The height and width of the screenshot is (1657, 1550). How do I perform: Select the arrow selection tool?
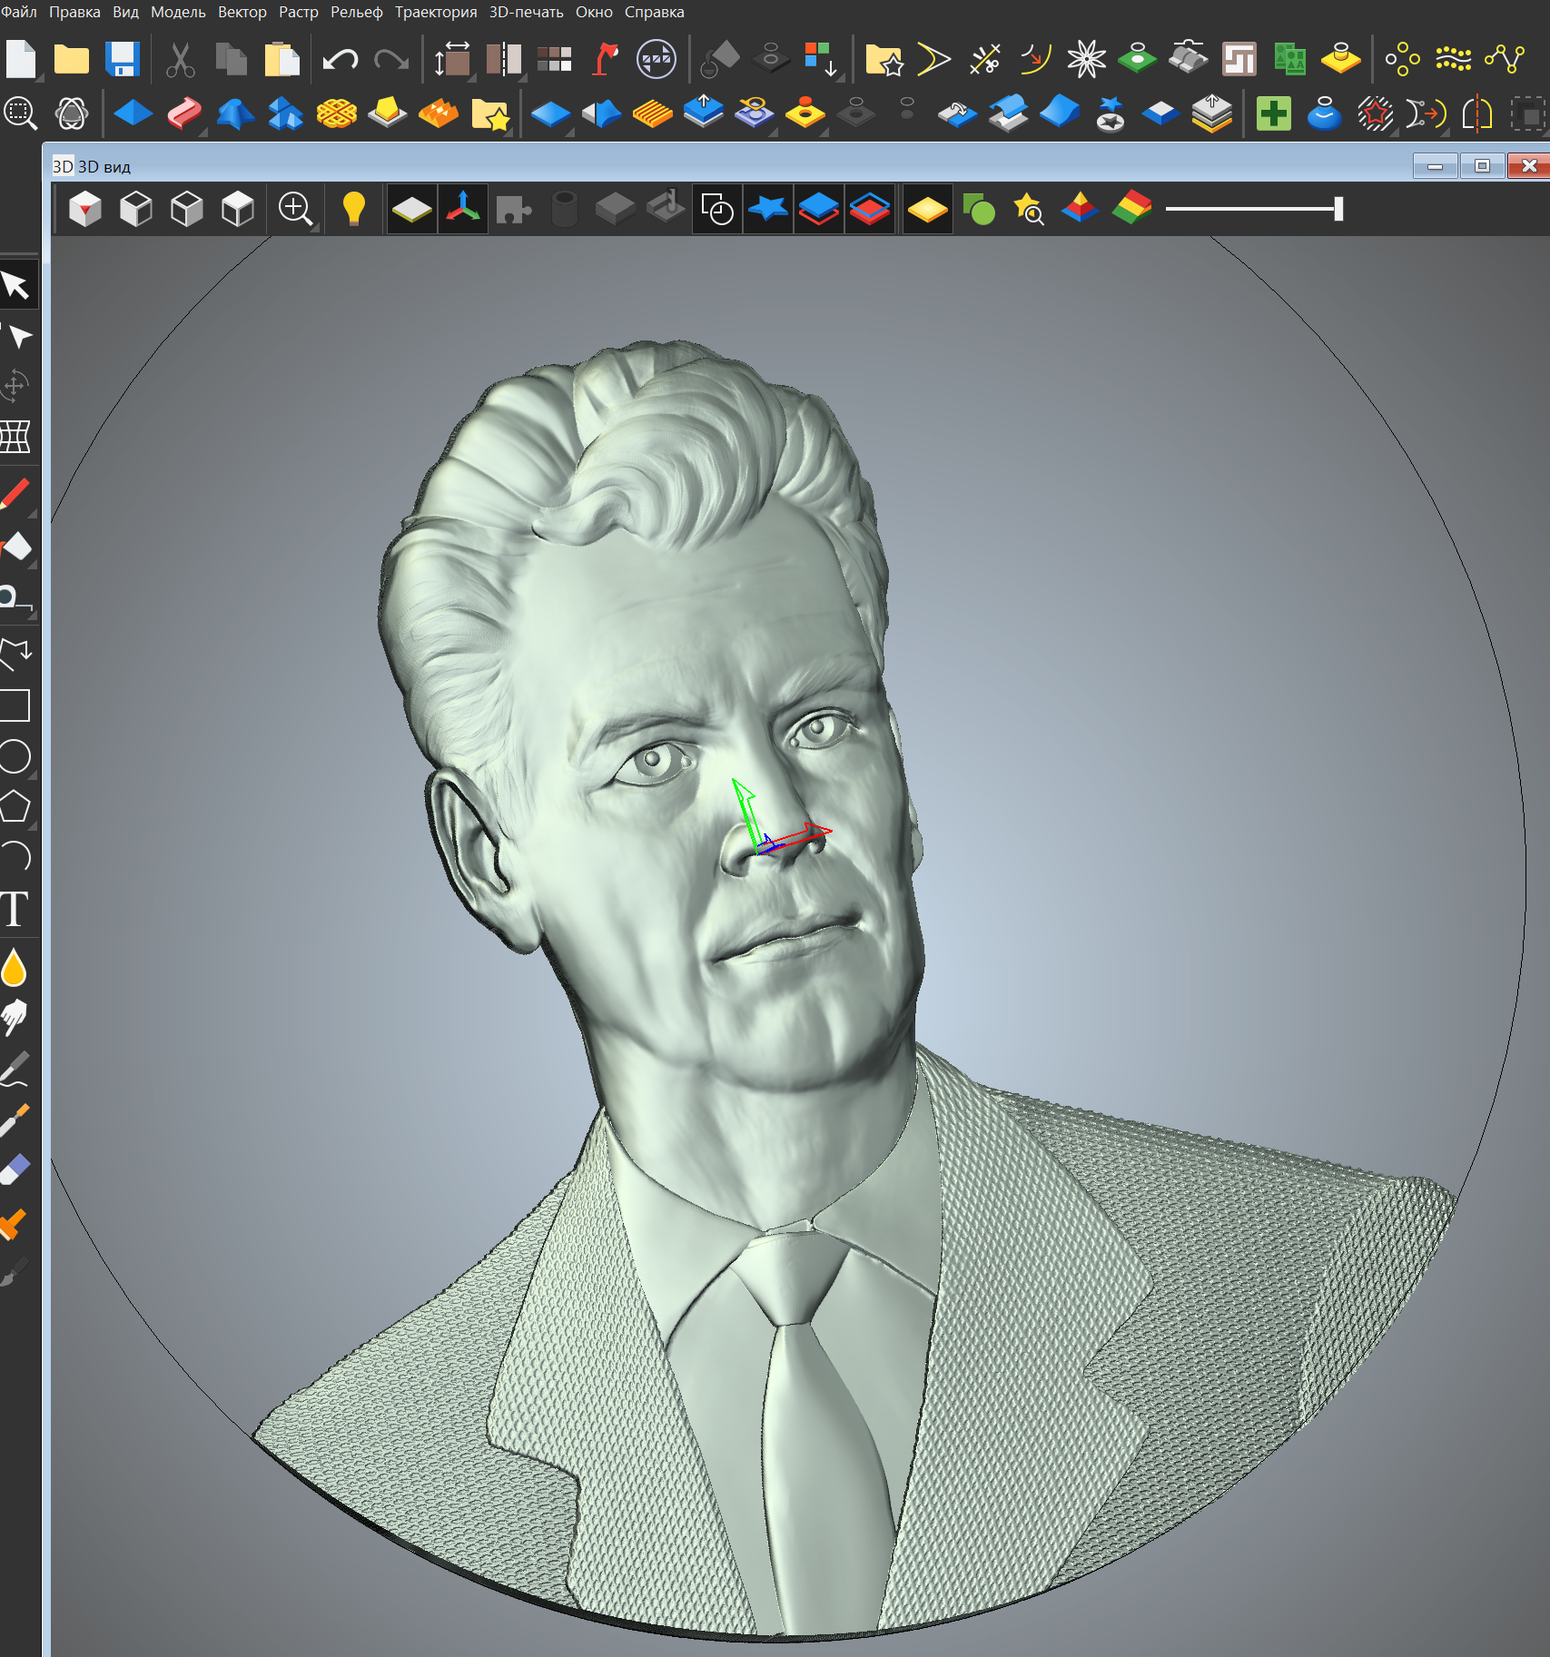(15, 285)
